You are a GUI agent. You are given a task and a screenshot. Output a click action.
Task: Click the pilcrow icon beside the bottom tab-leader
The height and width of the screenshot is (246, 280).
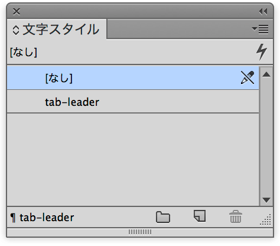coord(13,218)
